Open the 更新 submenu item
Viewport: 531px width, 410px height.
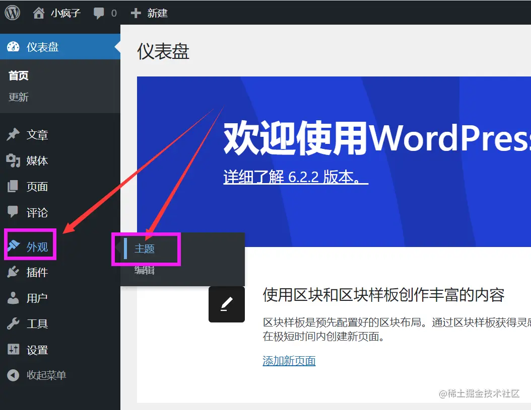pos(19,97)
